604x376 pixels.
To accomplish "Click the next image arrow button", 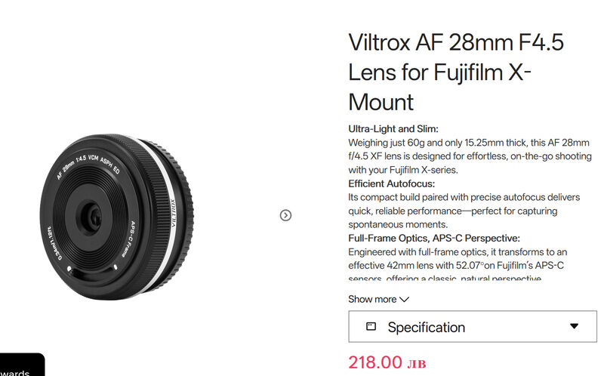I will (x=285, y=215).
